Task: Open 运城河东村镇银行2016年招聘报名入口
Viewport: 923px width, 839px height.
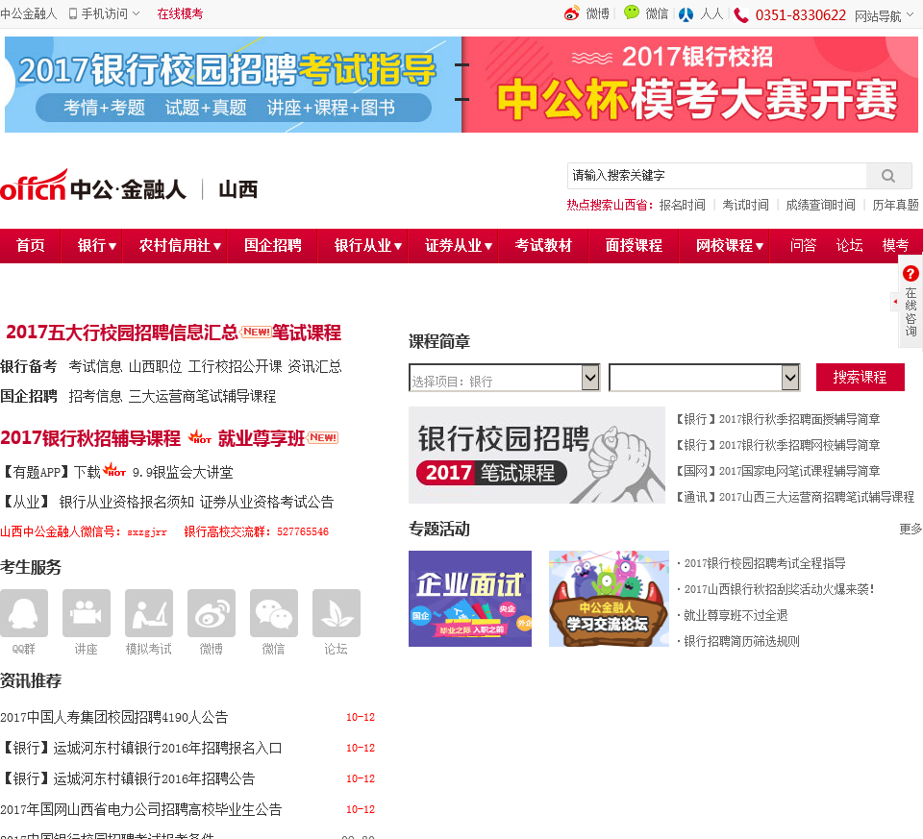Action: point(141,748)
